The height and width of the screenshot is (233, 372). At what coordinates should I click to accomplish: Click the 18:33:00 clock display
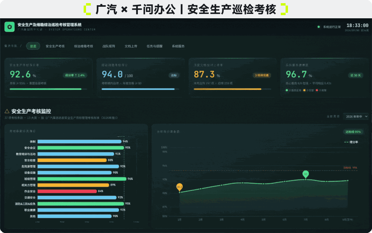coord(357,25)
